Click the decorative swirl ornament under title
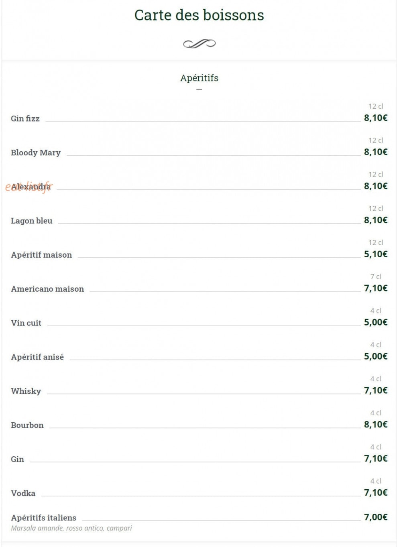Screen dimensions: 397x547 tap(199, 43)
